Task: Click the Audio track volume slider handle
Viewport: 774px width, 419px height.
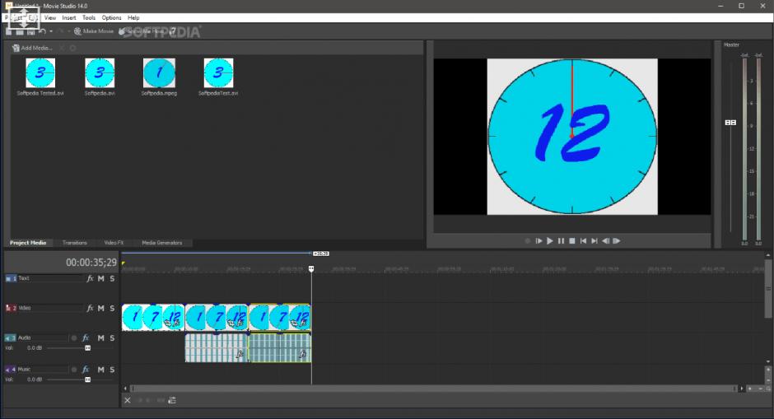Action: 87,348
